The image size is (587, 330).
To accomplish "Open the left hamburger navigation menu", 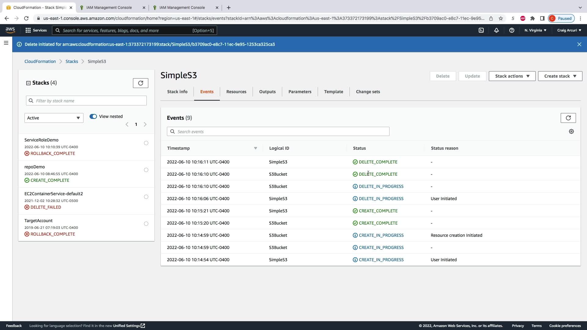I will 6,43.
